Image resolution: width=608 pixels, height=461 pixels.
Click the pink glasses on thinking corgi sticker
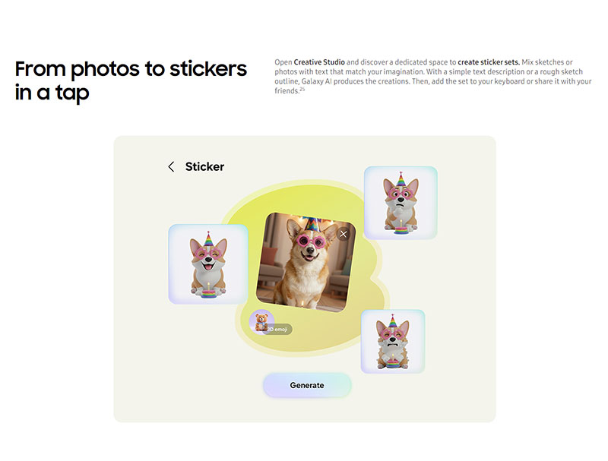pyautogui.click(x=401, y=193)
